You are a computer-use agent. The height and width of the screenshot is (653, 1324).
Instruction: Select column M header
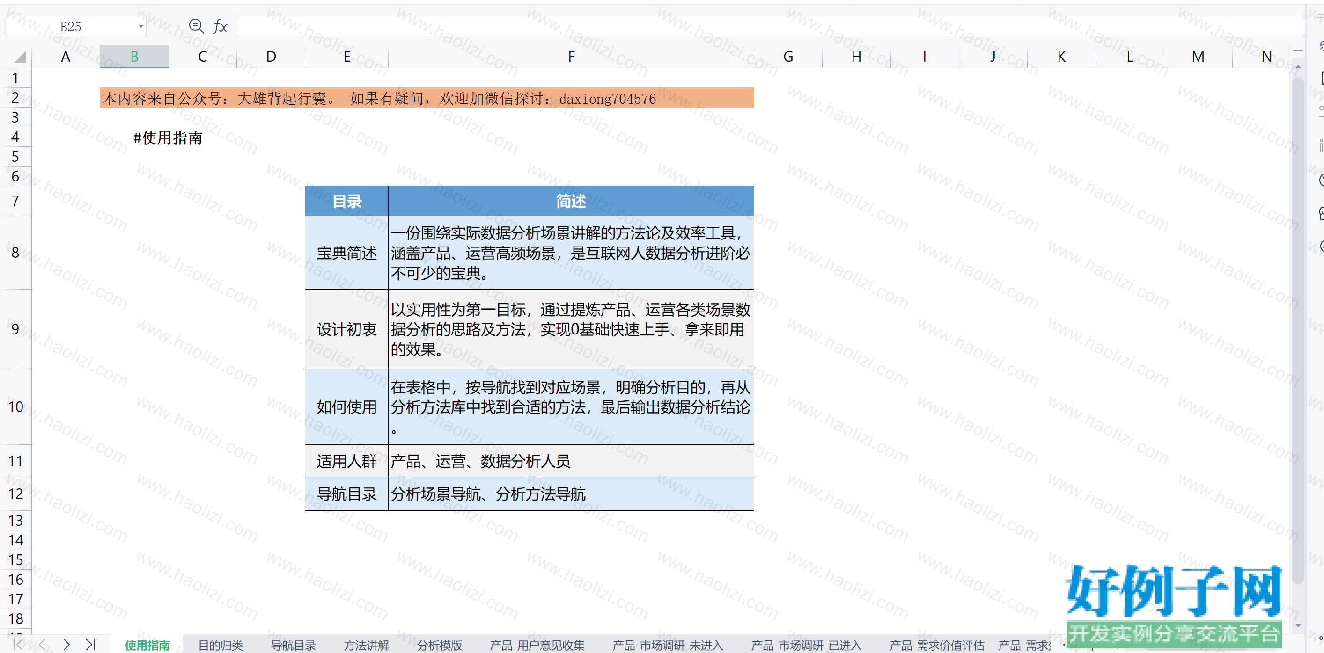click(x=1198, y=57)
